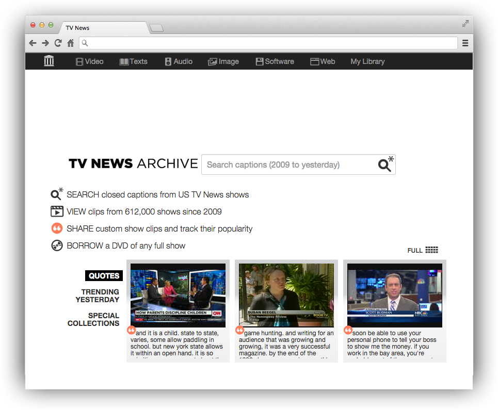Select SPECIAL COLLECTIONS

tap(93, 320)
